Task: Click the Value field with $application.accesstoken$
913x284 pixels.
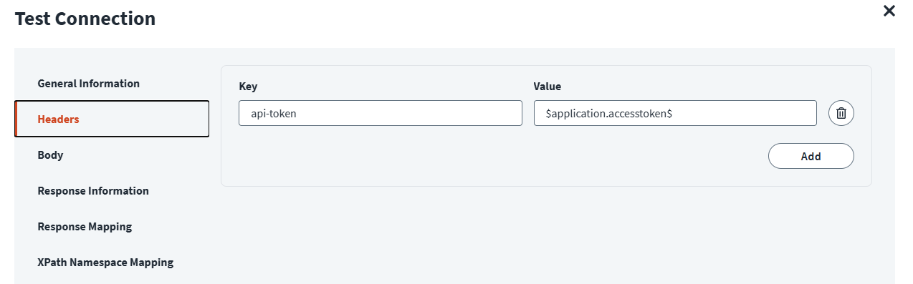Action: [x=675, y=113]
